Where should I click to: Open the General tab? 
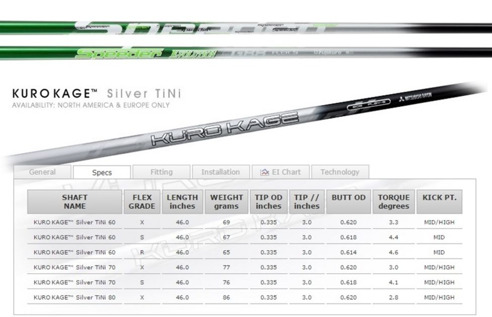click(42, 172)
